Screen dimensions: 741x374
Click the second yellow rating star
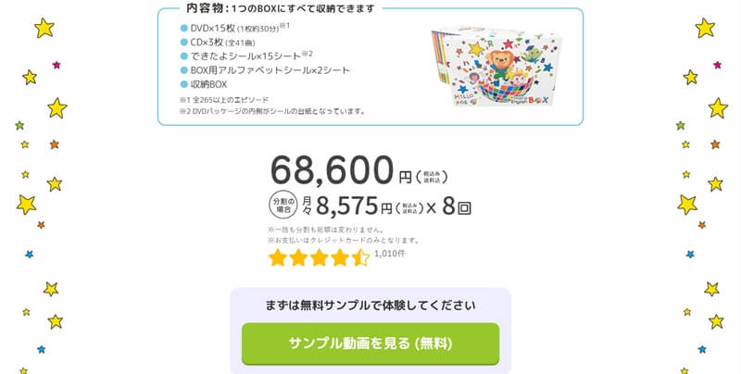click(298, 257)
